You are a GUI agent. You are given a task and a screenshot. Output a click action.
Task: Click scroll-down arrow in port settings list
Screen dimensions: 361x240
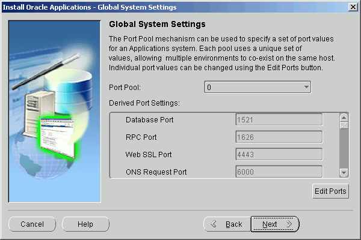344,172
